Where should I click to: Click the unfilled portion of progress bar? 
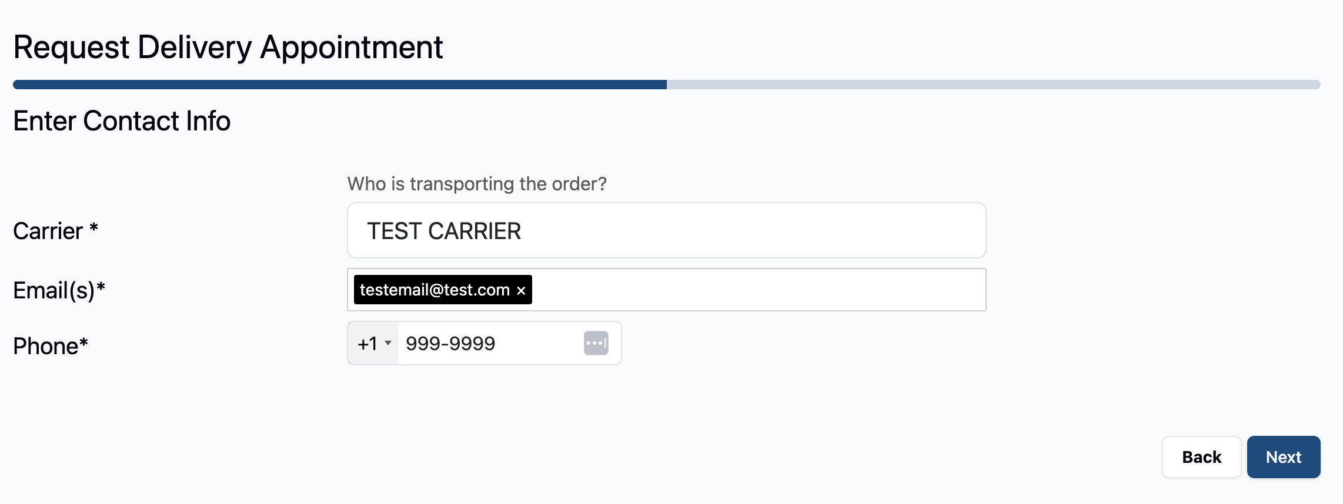click(994, 85)
